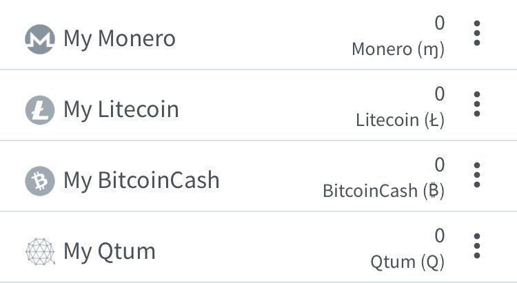The image size is (517, 283).
Task: Click the Litecoin coin logo icon
Action: [40, 110]
